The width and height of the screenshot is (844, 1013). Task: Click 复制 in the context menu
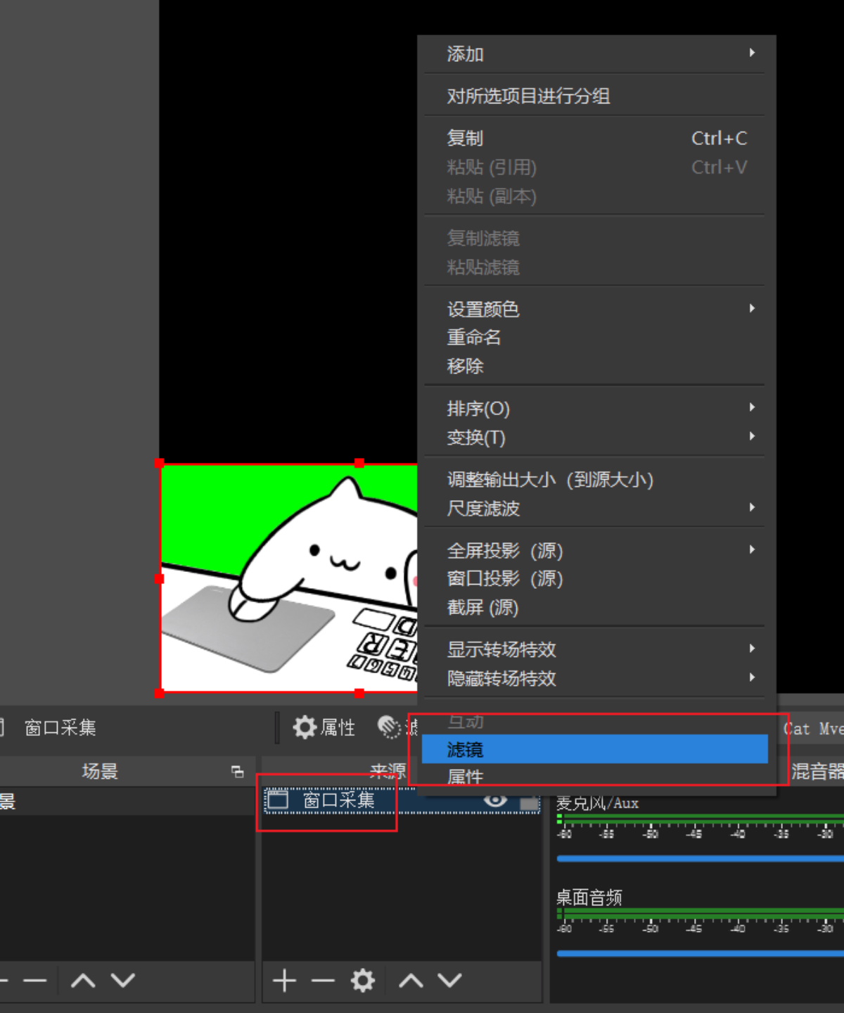pos(466,139)
